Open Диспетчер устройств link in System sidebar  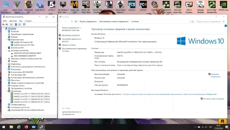[x=71, y=35]
